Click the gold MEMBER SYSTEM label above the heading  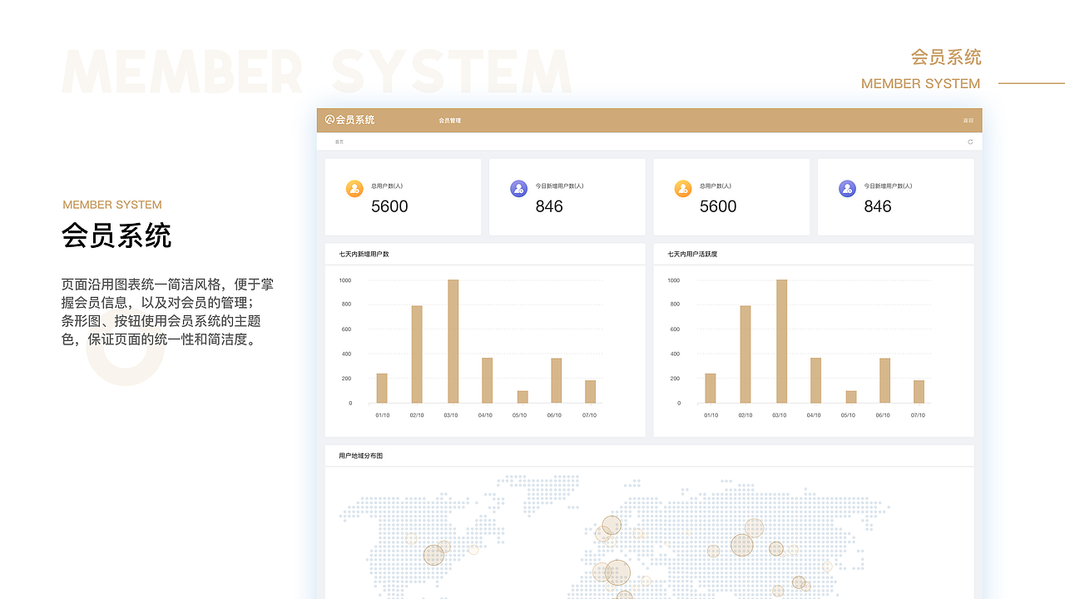coord(112,205)
